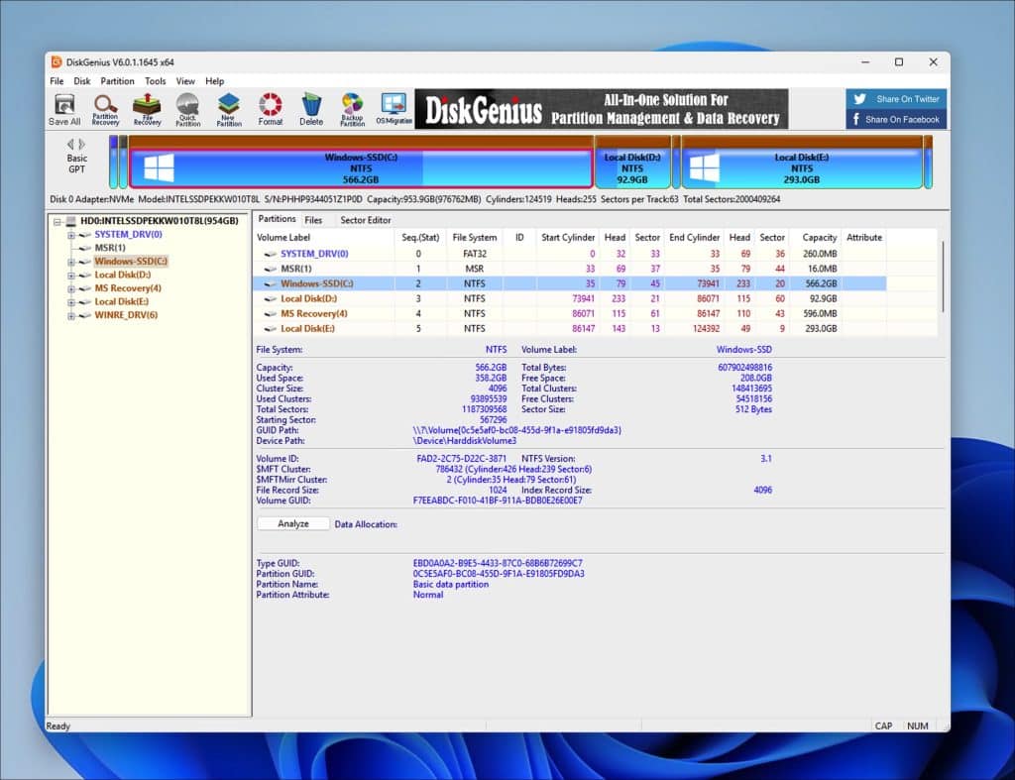
Task: Go to the previous disk arrow
Action: 70,145
